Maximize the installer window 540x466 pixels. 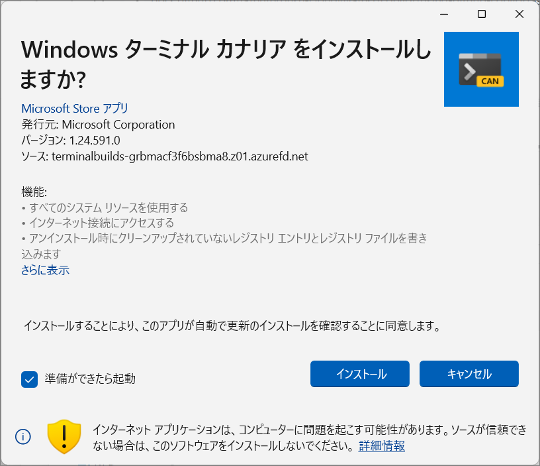point(482,14)
